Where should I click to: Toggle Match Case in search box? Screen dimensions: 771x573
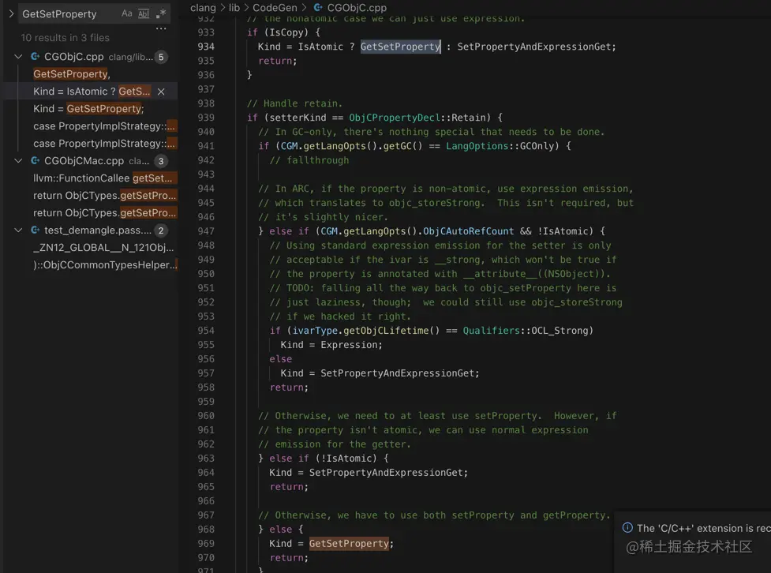[127, 13]
